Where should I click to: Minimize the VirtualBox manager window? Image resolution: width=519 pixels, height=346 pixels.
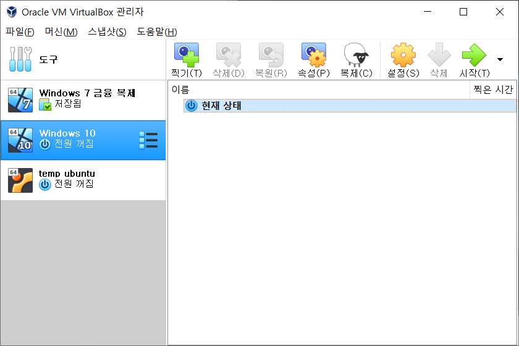coord(428,12)
